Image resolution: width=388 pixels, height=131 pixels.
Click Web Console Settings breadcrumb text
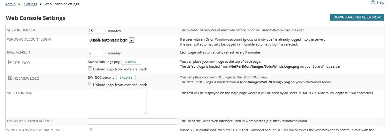62,4
